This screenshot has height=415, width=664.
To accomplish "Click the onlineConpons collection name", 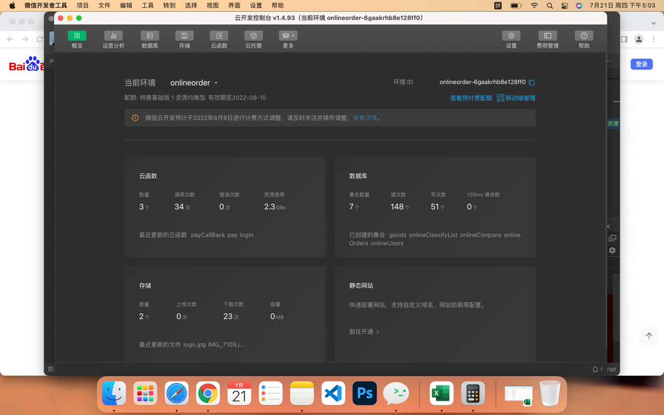I will tap(481, 235).
